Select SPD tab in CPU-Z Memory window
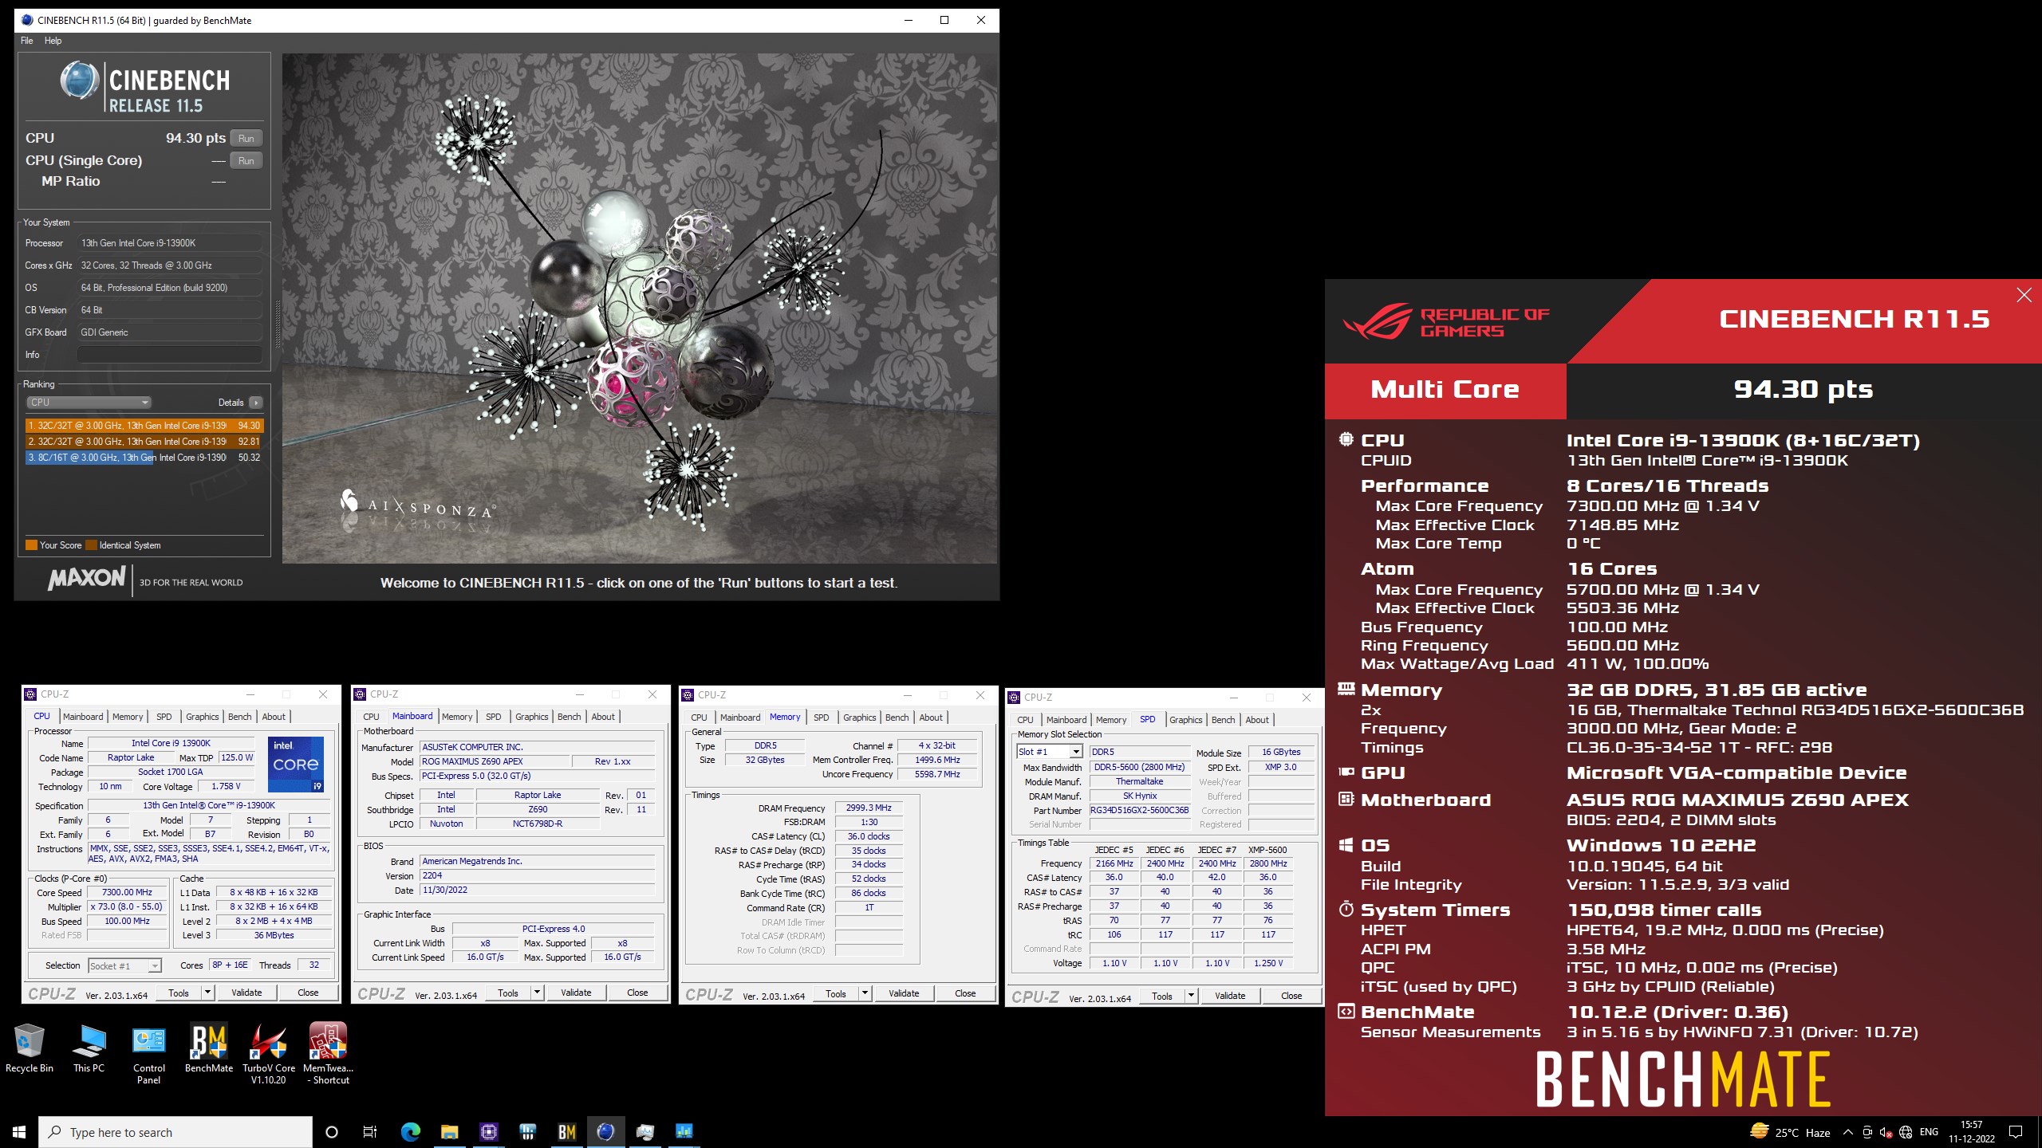2042x1148 pixels. (x=822, y=717)
